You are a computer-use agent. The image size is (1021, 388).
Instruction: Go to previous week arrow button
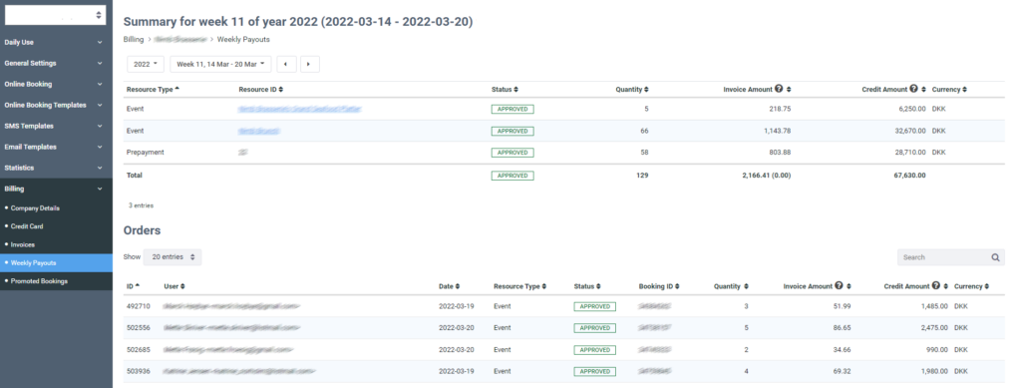tap(286, 64)
